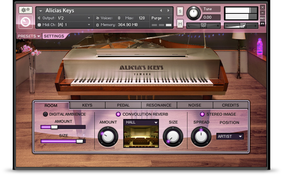Solo the instrument with S button
Screen dimensions: 283x176
click(180, 11)
